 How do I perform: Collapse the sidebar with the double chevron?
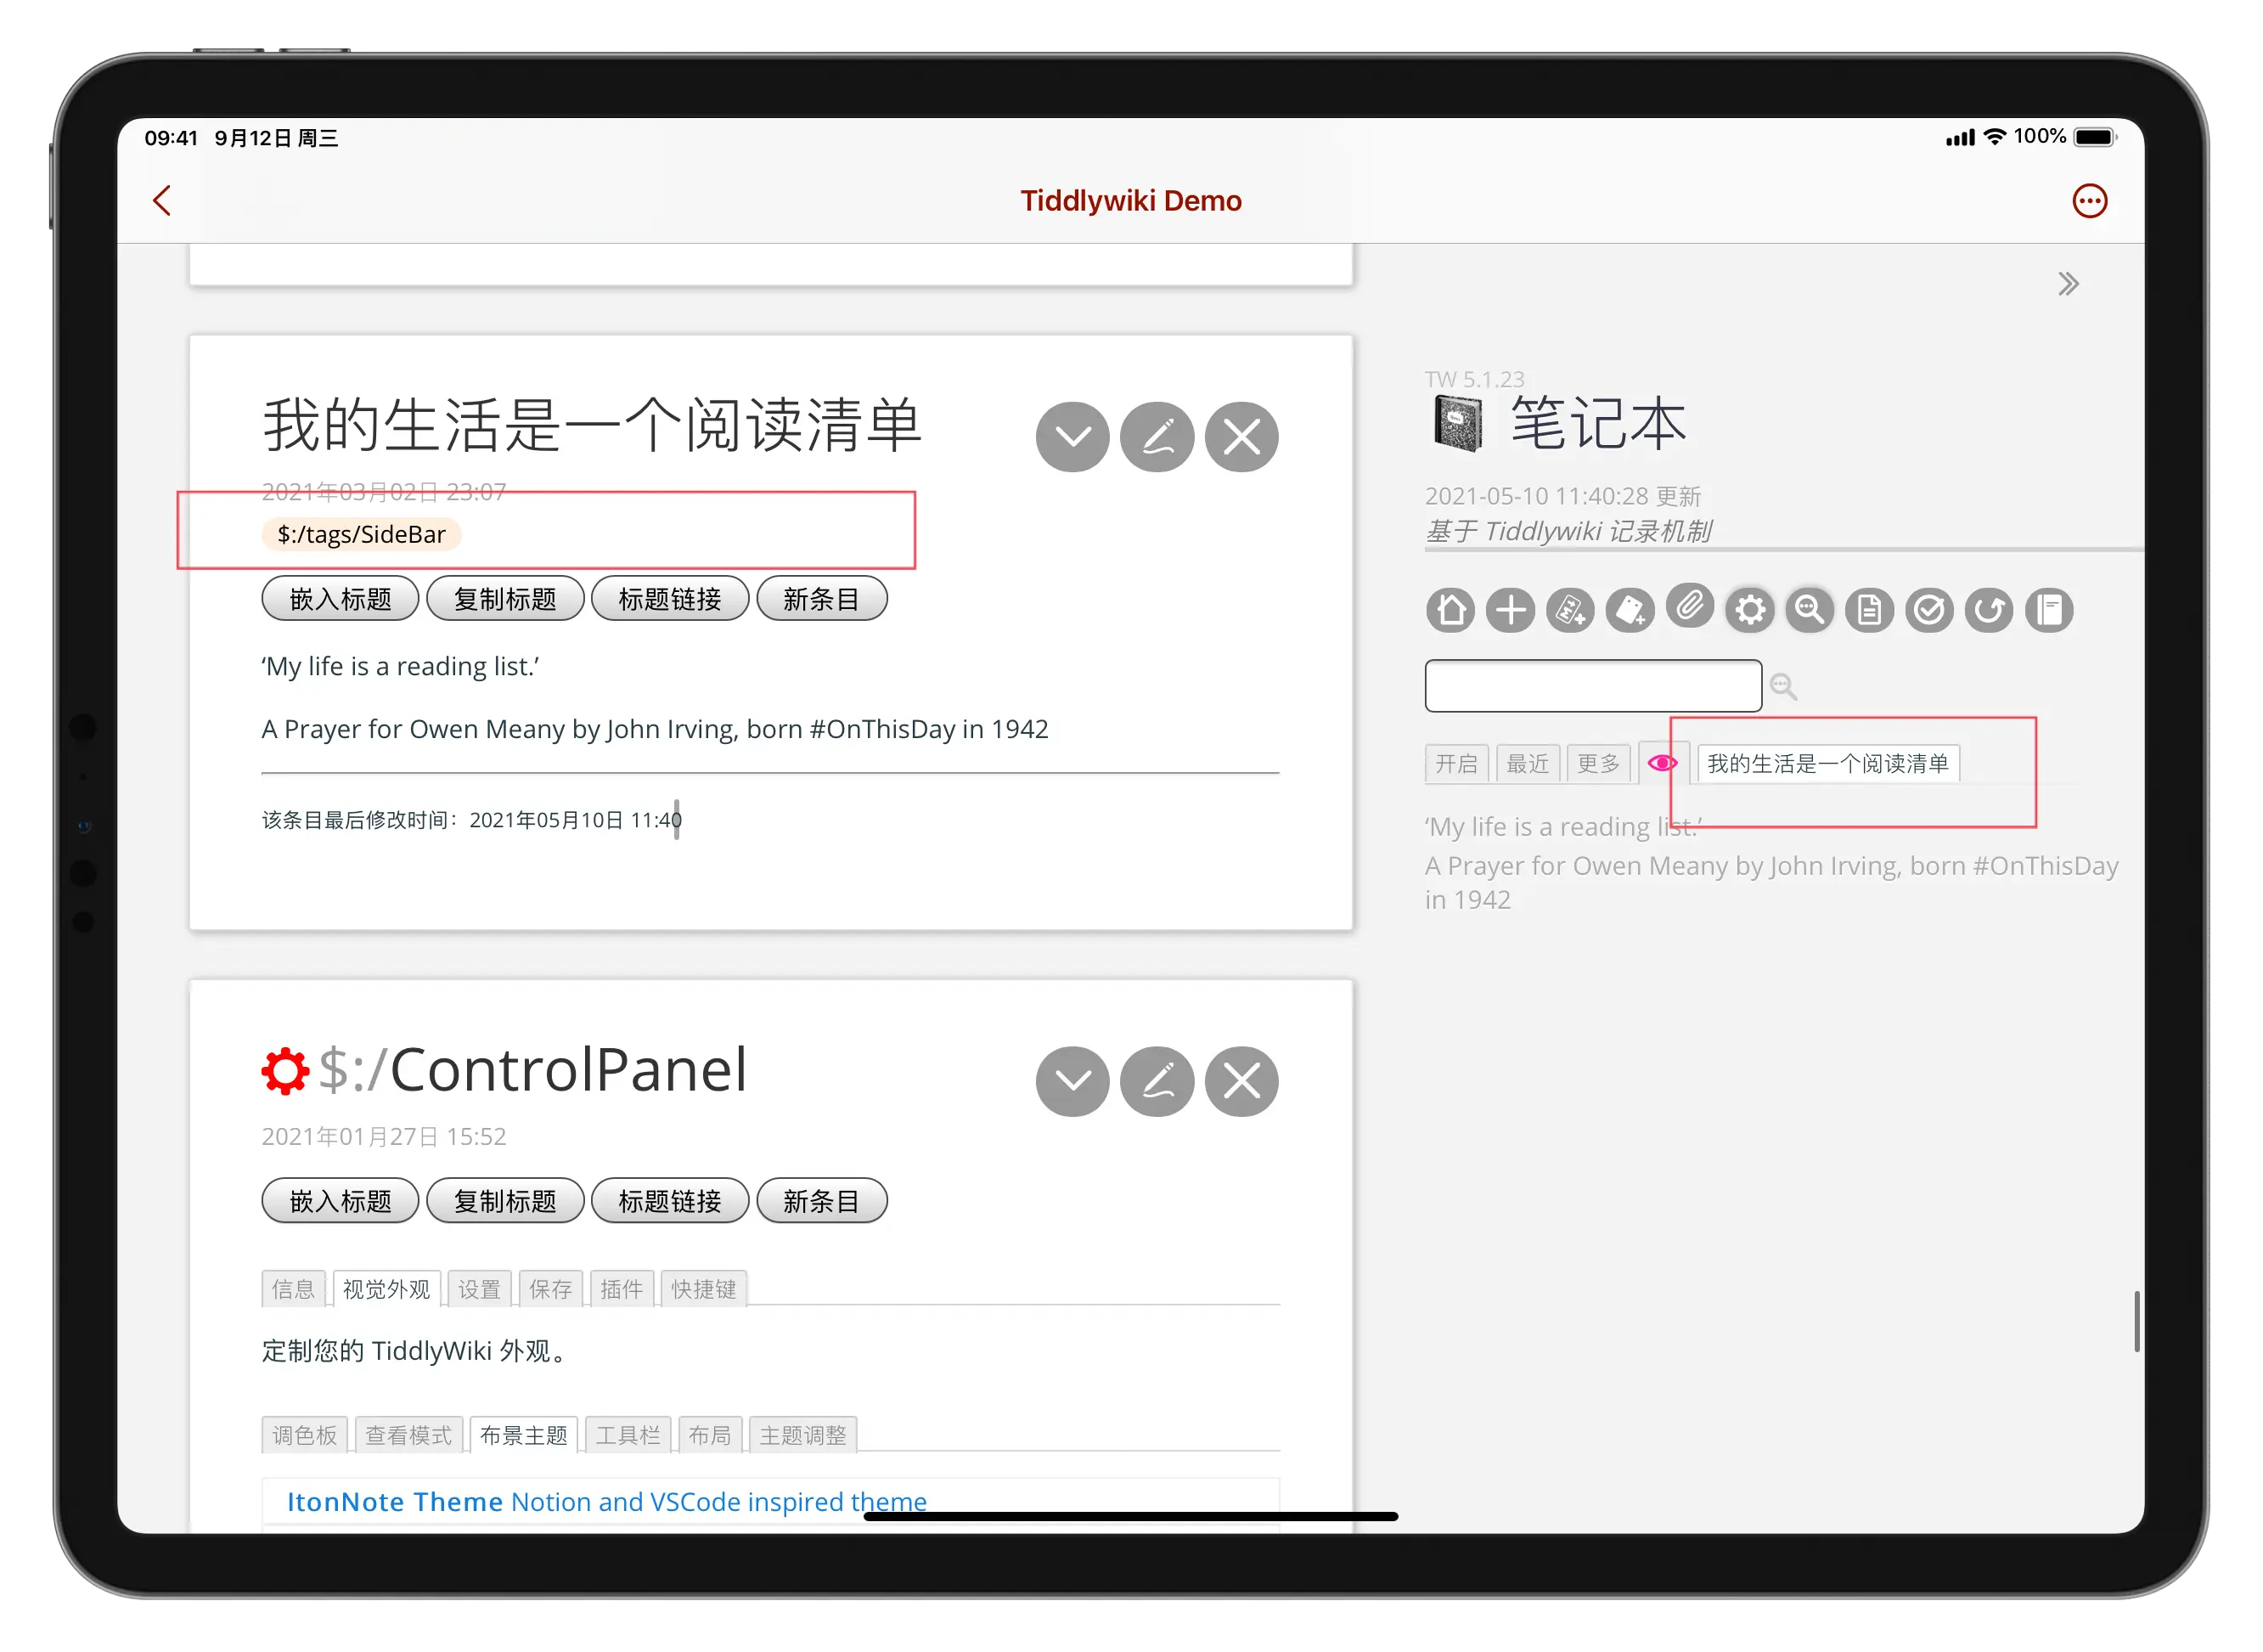[2067, 284]
